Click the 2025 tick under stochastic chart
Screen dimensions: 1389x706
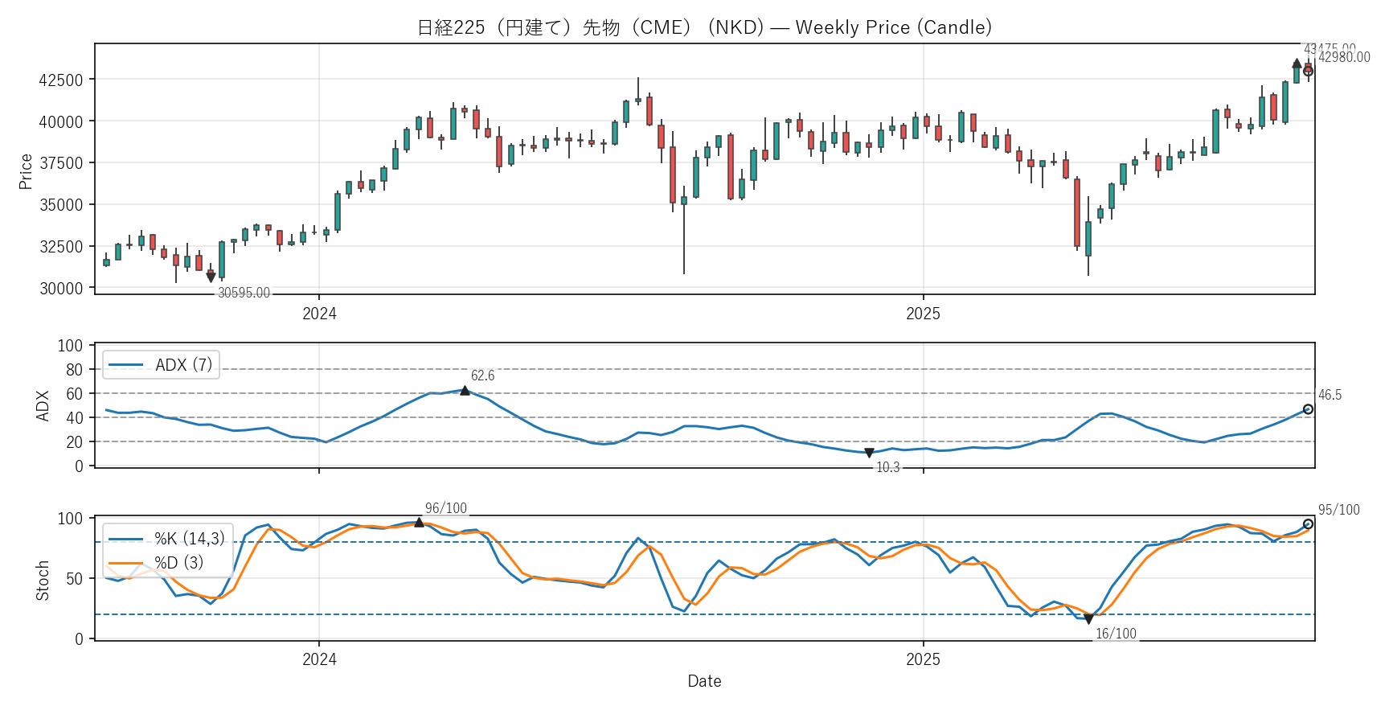pos(923,659)
